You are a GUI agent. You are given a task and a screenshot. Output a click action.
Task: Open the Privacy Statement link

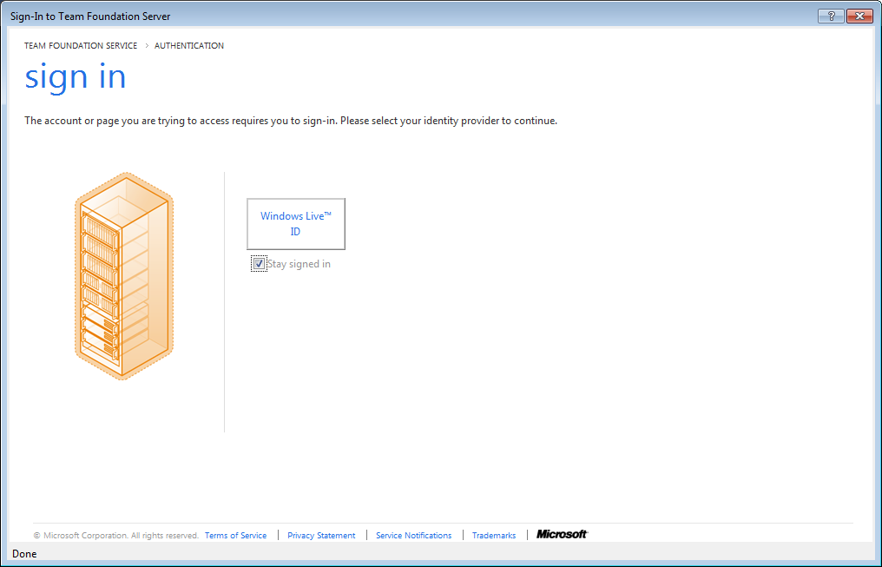pyautogui.click(x=321, y=536)
